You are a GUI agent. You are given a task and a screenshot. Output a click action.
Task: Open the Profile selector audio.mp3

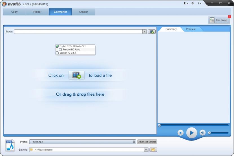[83, 142]
